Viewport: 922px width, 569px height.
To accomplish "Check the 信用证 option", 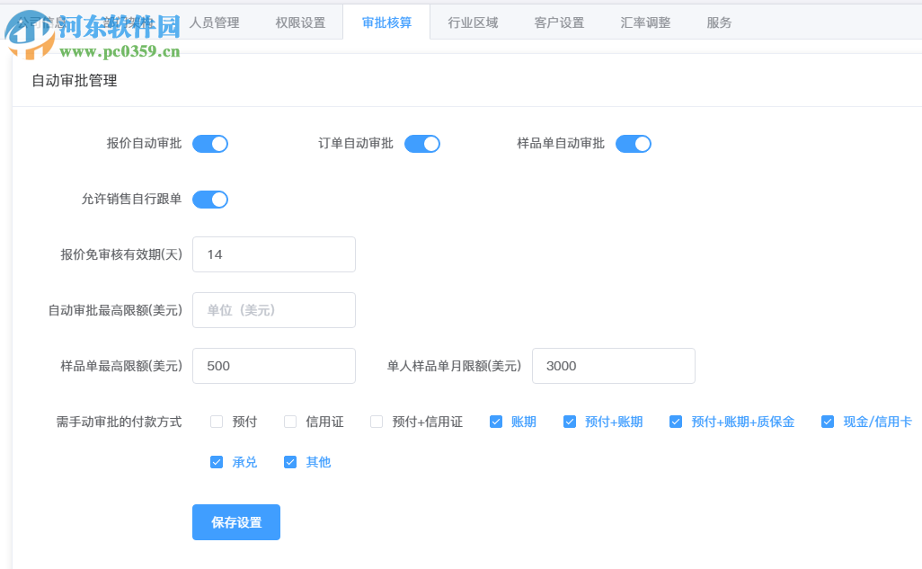I will [289, 421].
